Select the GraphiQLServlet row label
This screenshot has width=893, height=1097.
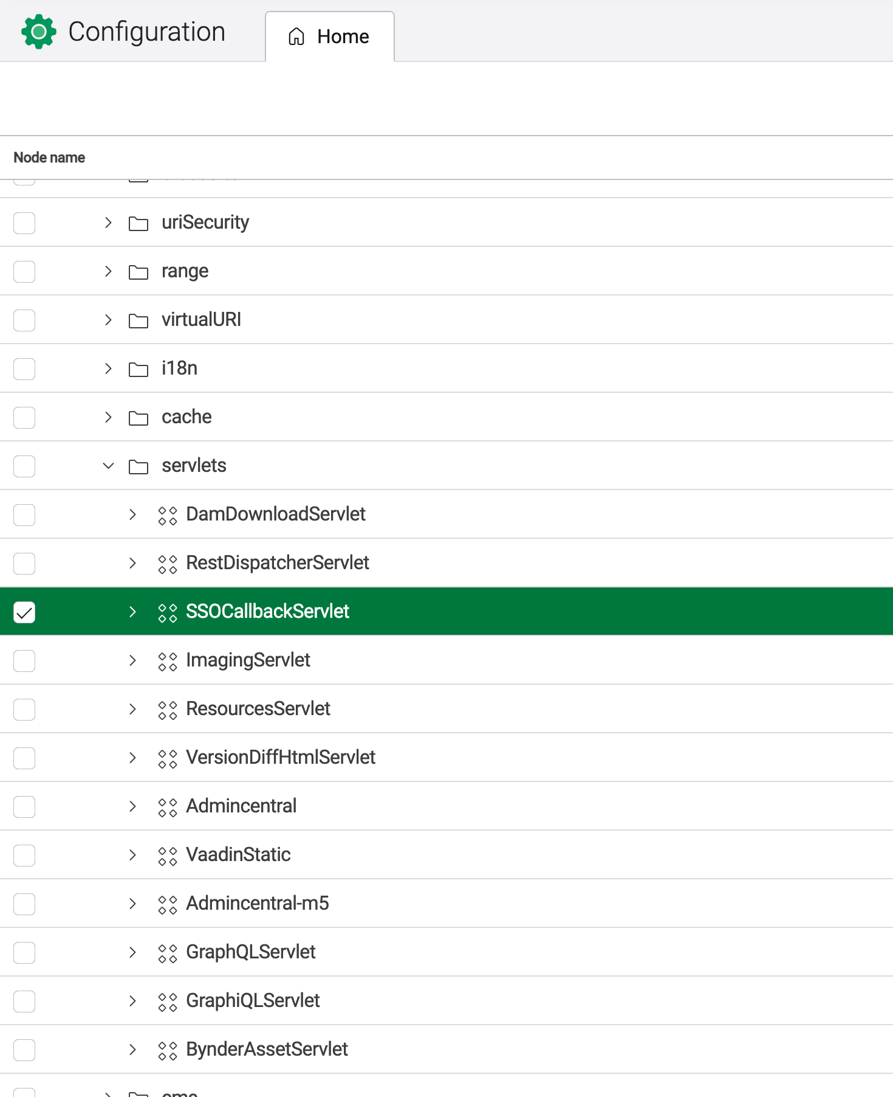tap(253, 1001)
